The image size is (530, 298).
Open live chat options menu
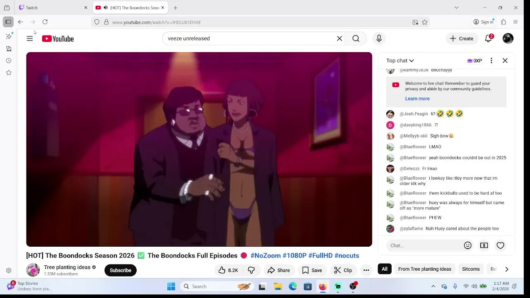coord(491,60)
